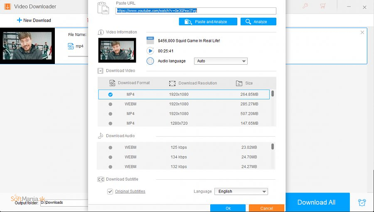The image size is (374, 212).
Task: Click the Analyze button
Action: click(x=258, y=22)
